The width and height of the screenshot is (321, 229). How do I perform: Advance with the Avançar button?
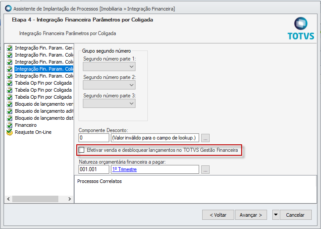pyautogui.click(x=251, y=215)
